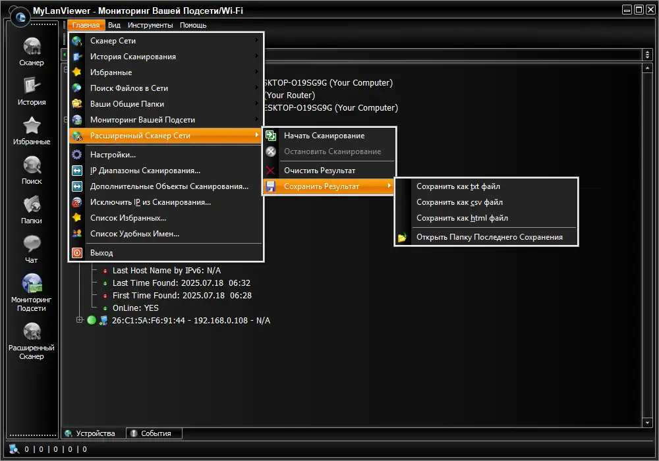Screen dimensions: 659x461
Task: Open the История sidebar icon
Action: [x=32, y=86]
